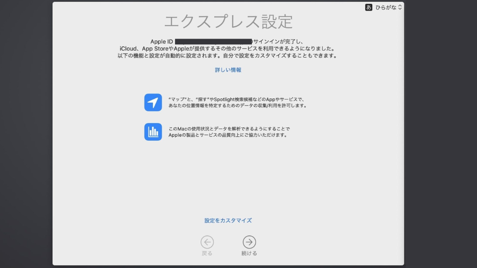Click the location services arrow icon
This screenshot has height=268, width=477.
[153, 102]
